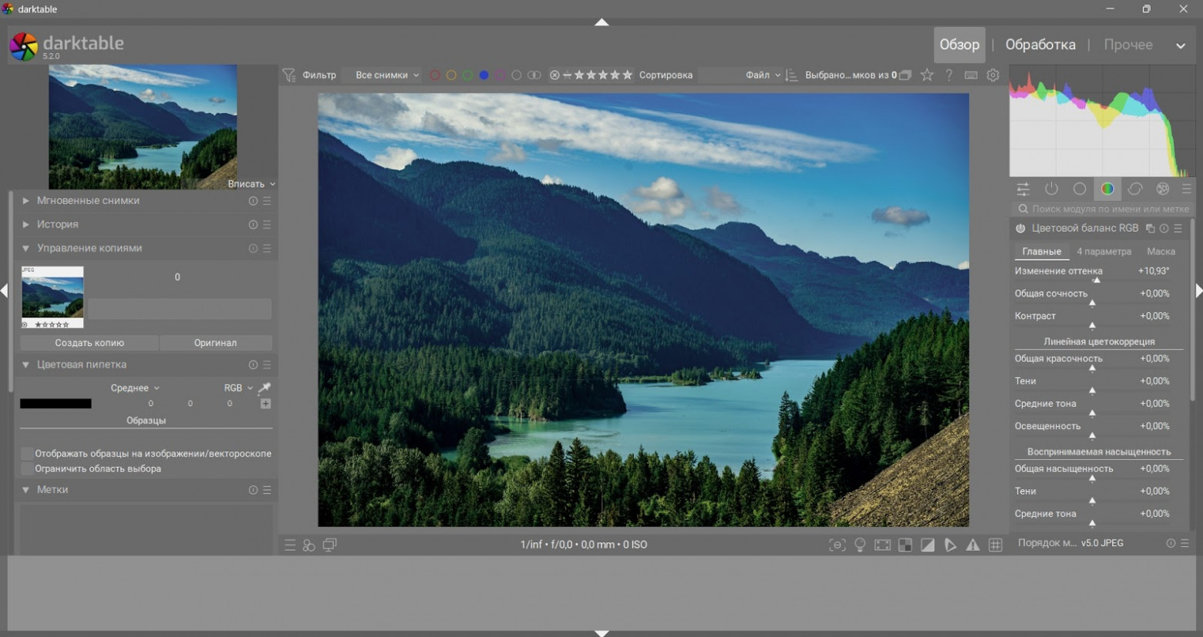This screenshot has width=1203, height=637.
Task: Open the 4 параметра tab
Action: (x=1104, y=252)
